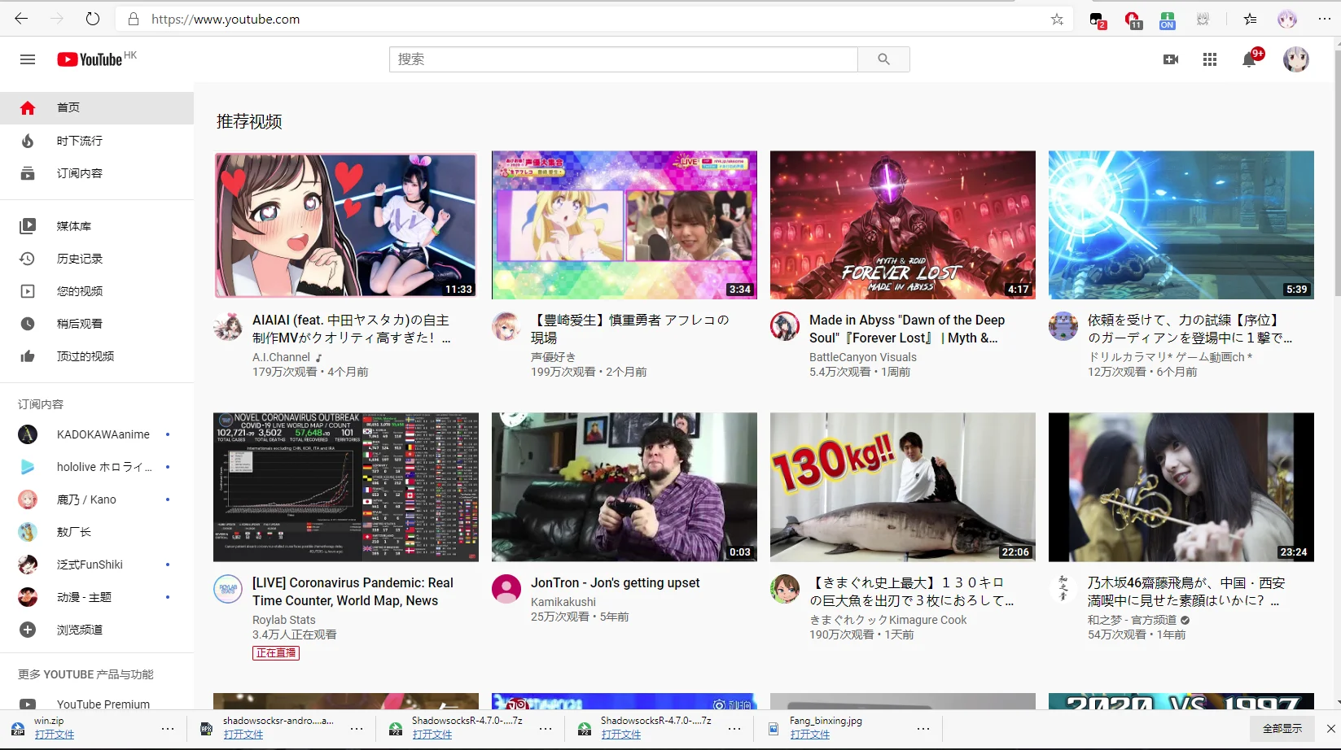
Task: Play the 乃木坂46 video thumbnail
Action: [1181, 487]
